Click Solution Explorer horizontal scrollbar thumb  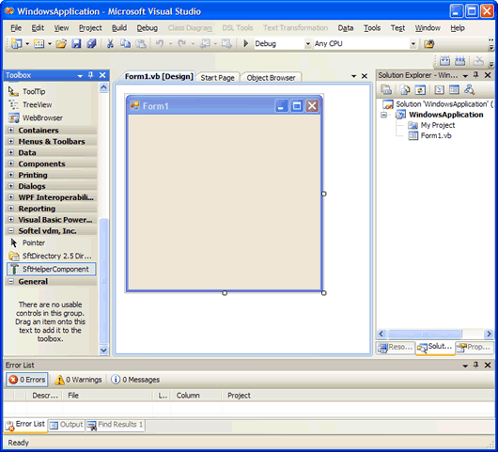coord(425,334)
